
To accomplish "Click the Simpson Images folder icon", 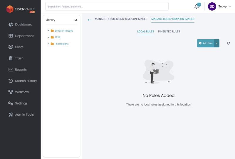I will pos(52,31).
